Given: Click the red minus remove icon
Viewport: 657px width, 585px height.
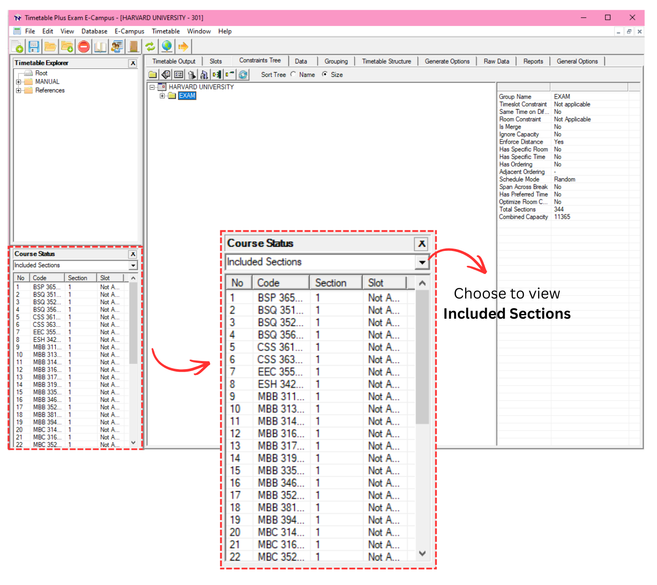Looking at the screenshot, I should click(x=84, y=47).
